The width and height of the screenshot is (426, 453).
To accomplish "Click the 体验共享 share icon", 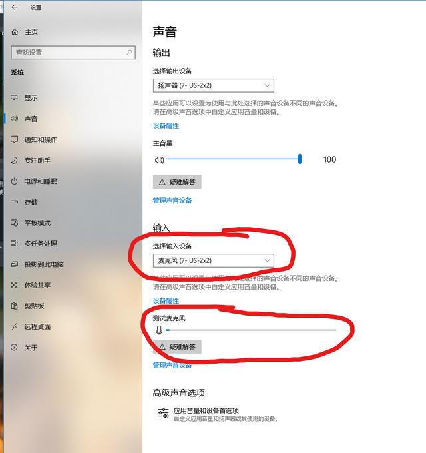I will [14, 285].
